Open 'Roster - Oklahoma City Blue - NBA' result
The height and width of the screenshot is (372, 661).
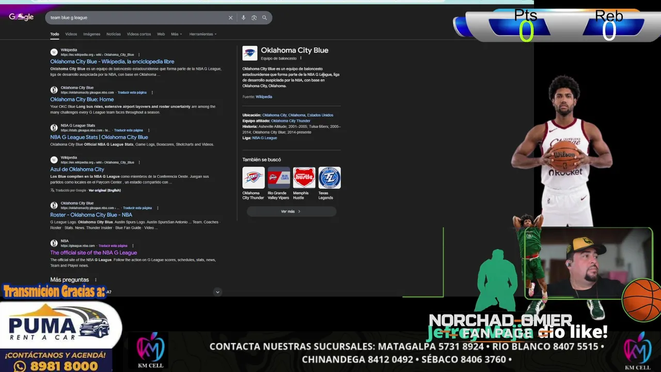91,214
